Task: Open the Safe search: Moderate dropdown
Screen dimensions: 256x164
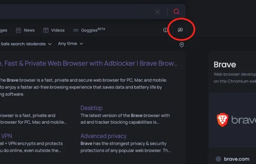Action: tap(26, 44)
